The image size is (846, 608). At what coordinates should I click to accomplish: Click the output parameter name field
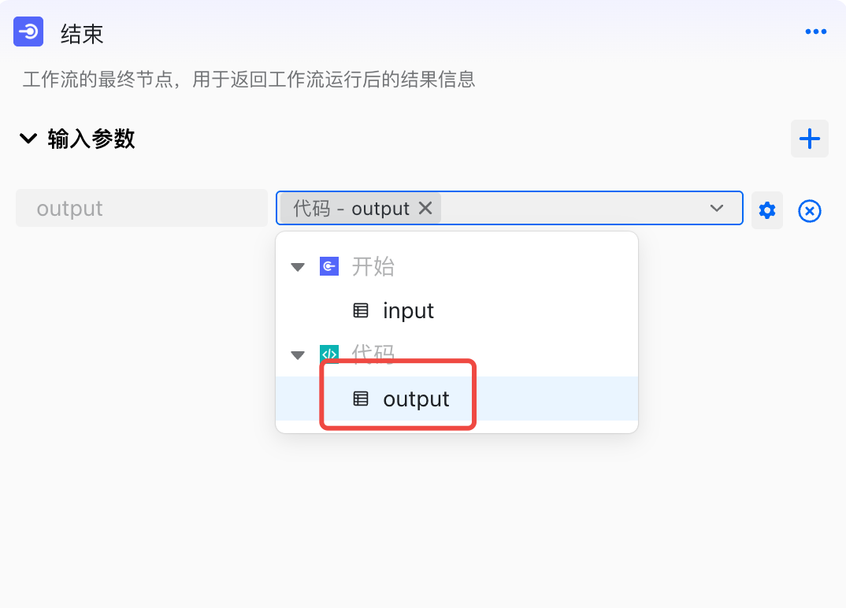coord(141,208)
